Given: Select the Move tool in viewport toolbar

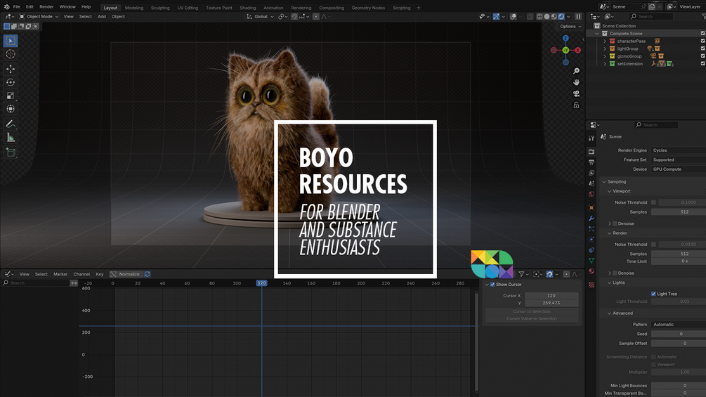Looking at the screenshot, I should point(11,69).
